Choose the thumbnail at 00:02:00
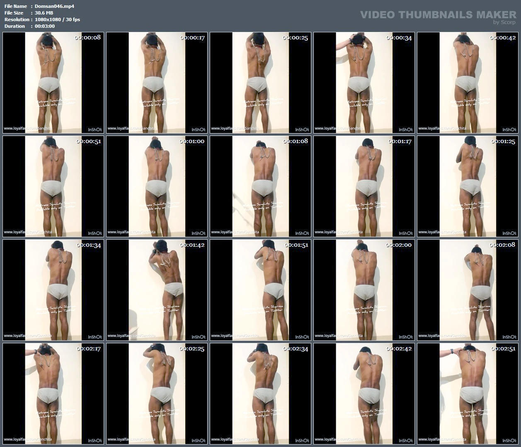The width and height of the screenshot is (521, 447). tap(364, 290)
